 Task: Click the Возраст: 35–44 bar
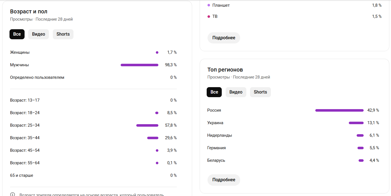point(153,138)
